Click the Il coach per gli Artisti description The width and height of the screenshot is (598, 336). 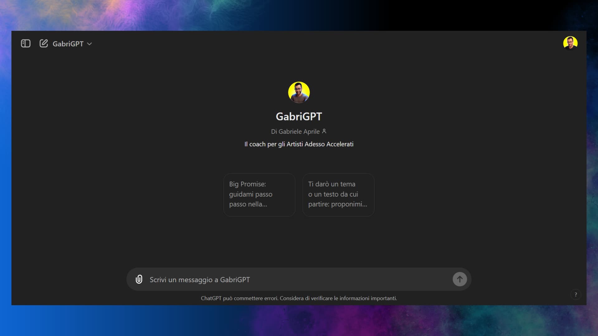pos(299,144)
